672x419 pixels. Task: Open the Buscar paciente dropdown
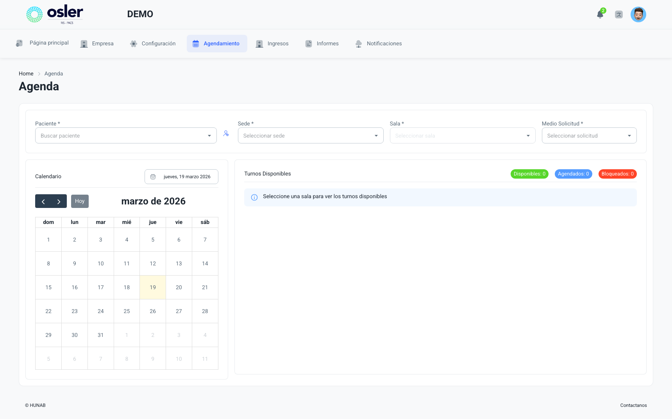pyautogui.click(x=126, y=136)
